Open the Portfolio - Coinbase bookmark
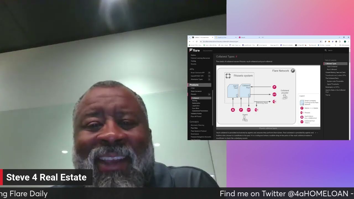 324,45
